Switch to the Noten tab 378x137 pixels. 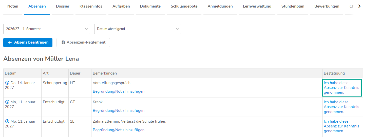[13, 6]
